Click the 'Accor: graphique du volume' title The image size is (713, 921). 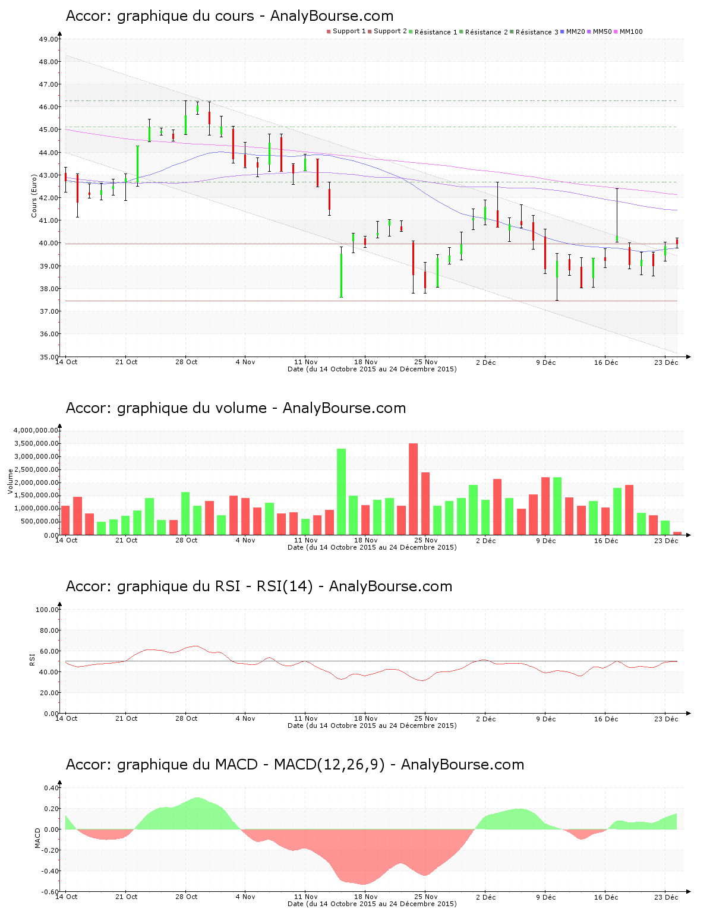pos(166,408)
